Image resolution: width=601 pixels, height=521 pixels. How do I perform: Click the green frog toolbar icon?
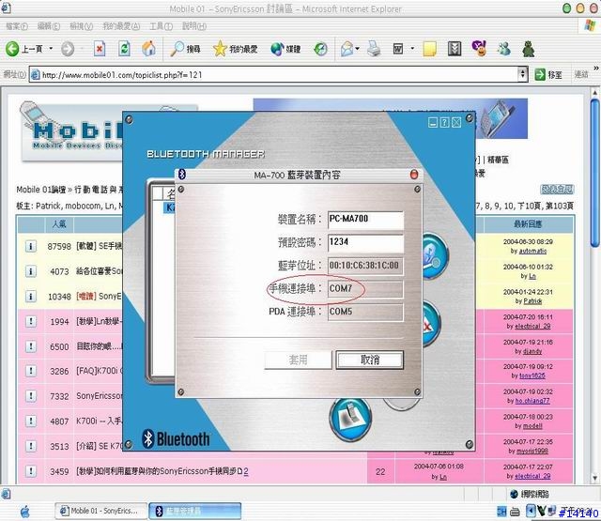[529, 49]
